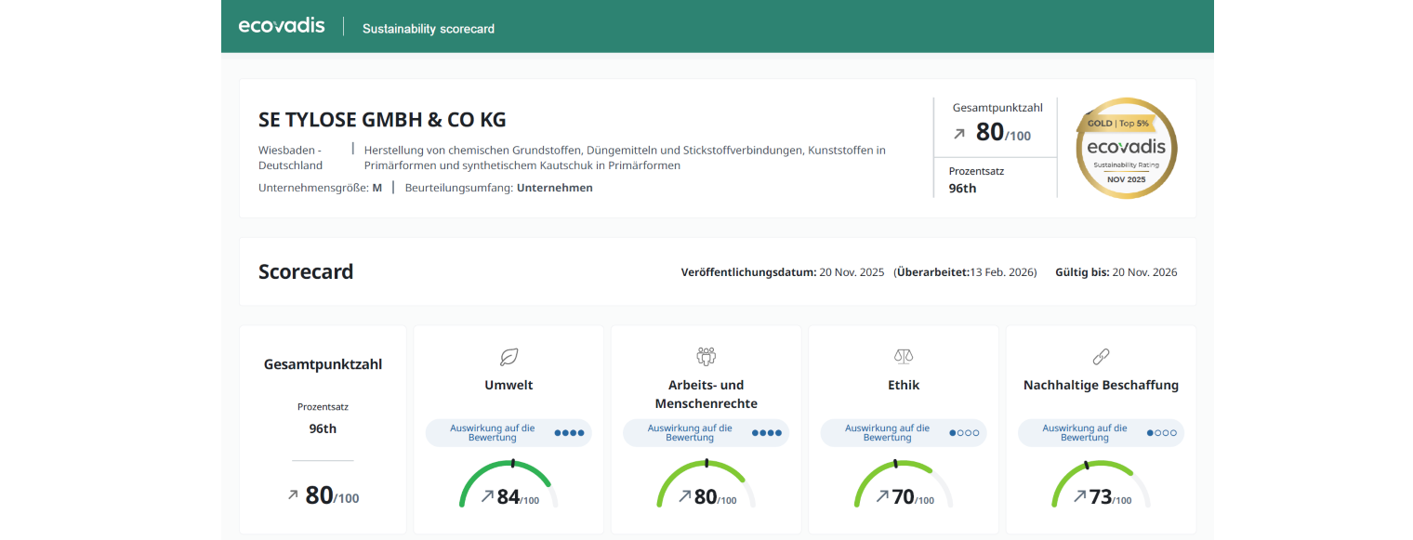Click the Beurteilungsumfang Unternehmen text
This screenshot has width=1413, height=540.
pos(498,187)
